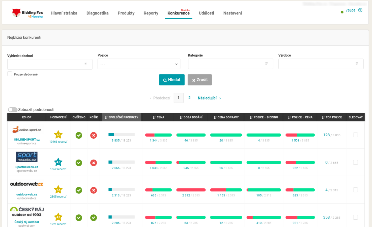The width and height of the screenshot is (372, 227).
Task: Open the Nastavení tab
Action: click(233, 13)
